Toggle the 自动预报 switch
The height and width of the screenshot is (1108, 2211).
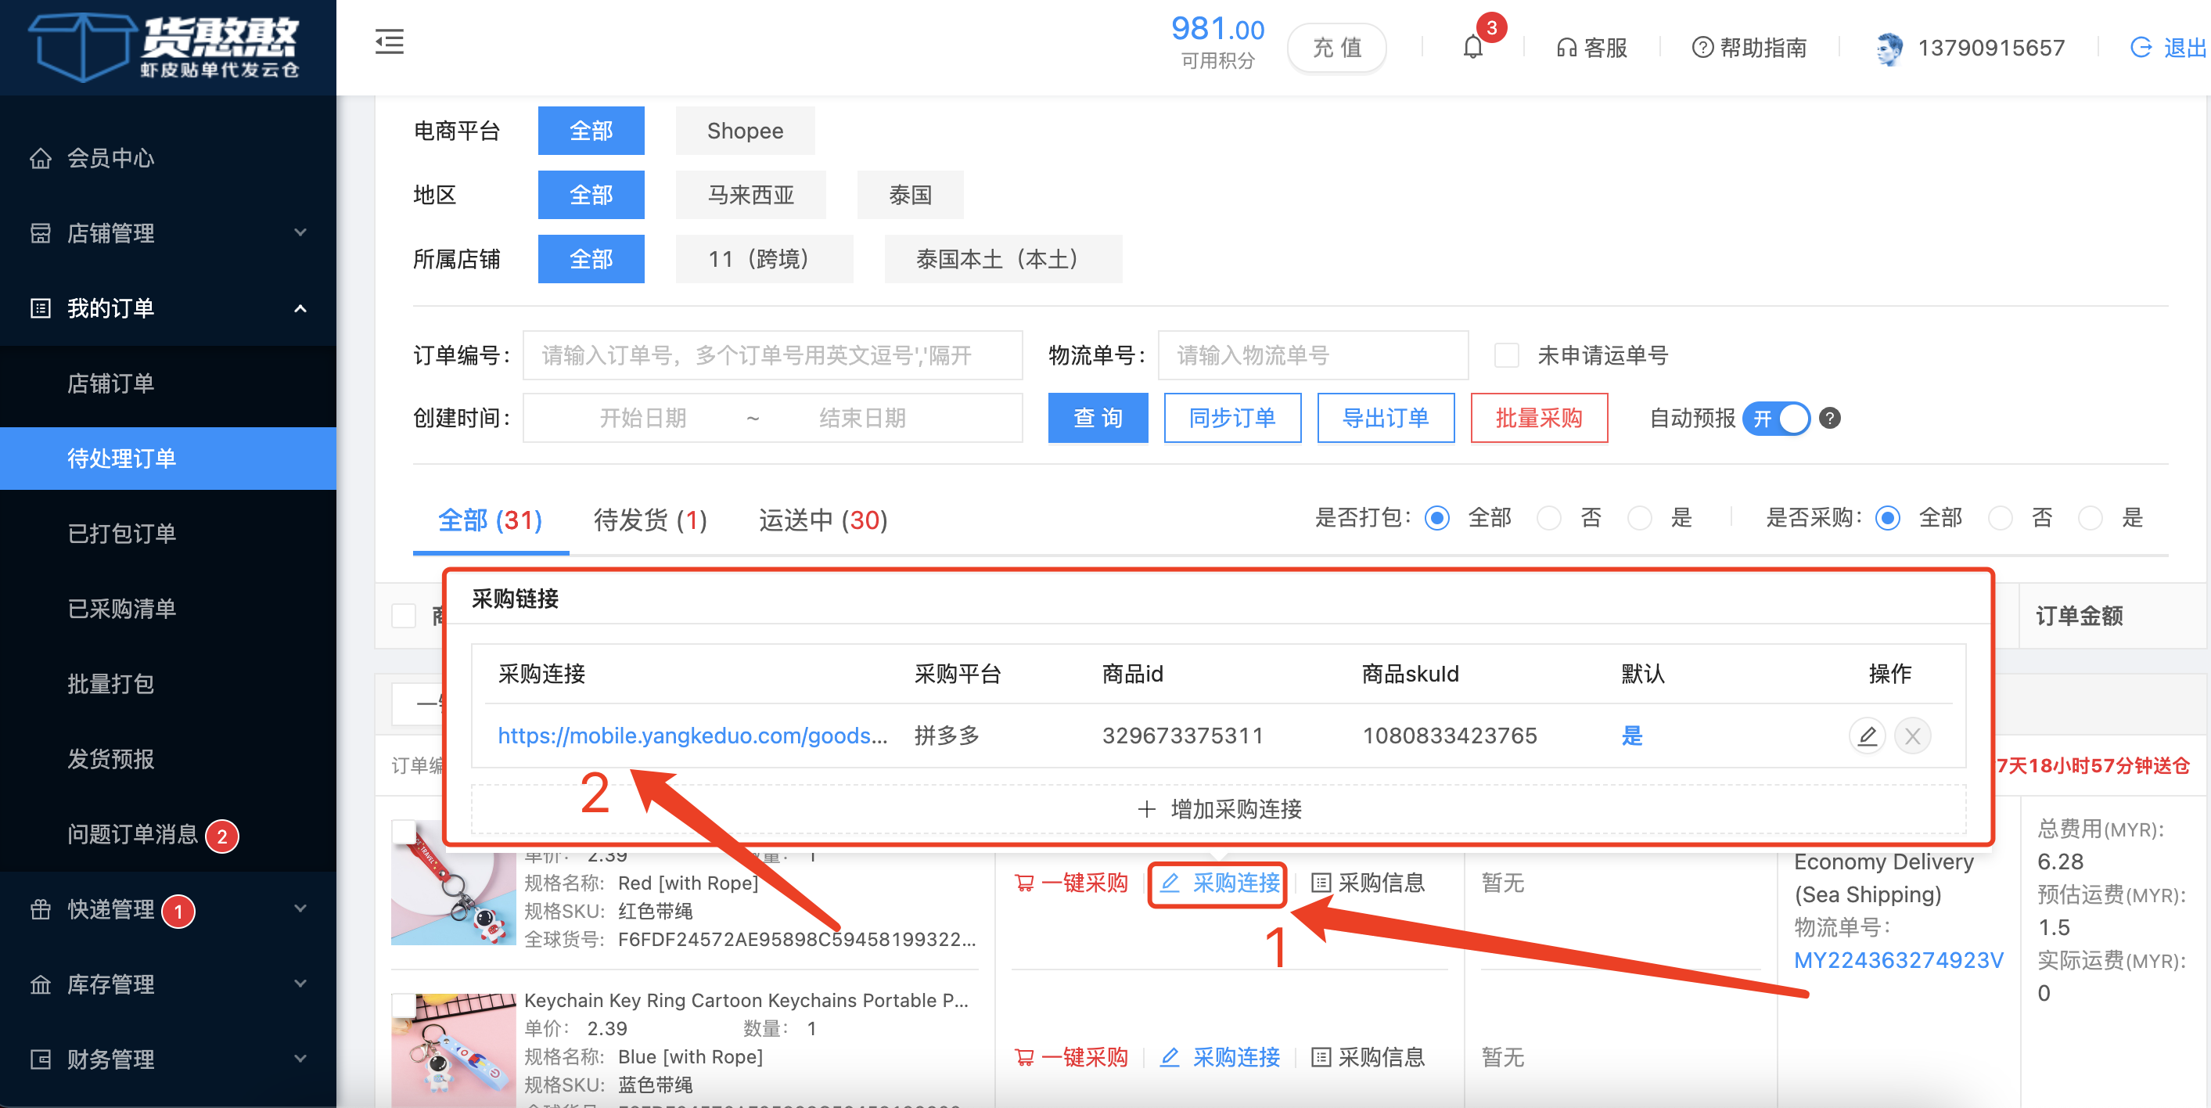click(x=1777, y=418)
